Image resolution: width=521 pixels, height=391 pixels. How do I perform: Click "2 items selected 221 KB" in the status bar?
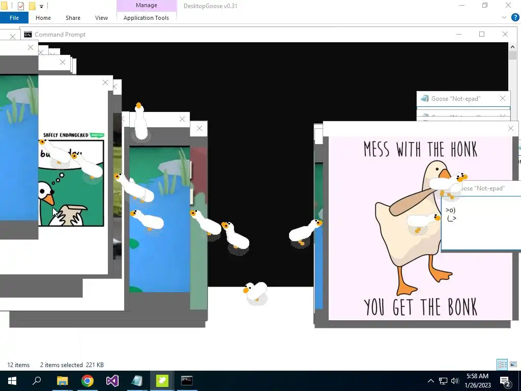coord(72,365)
